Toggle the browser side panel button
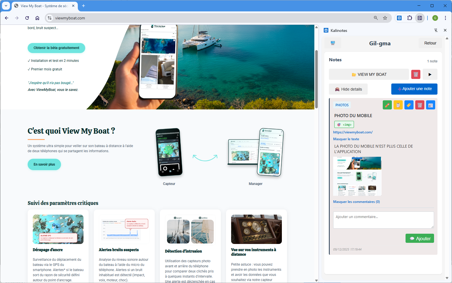The width and height of the screenshot is (452, 283). point(420,18)
